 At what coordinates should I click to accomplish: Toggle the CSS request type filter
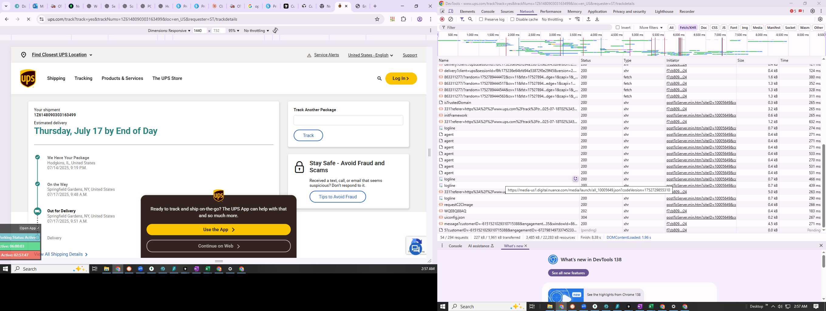[x=715, y=28]
